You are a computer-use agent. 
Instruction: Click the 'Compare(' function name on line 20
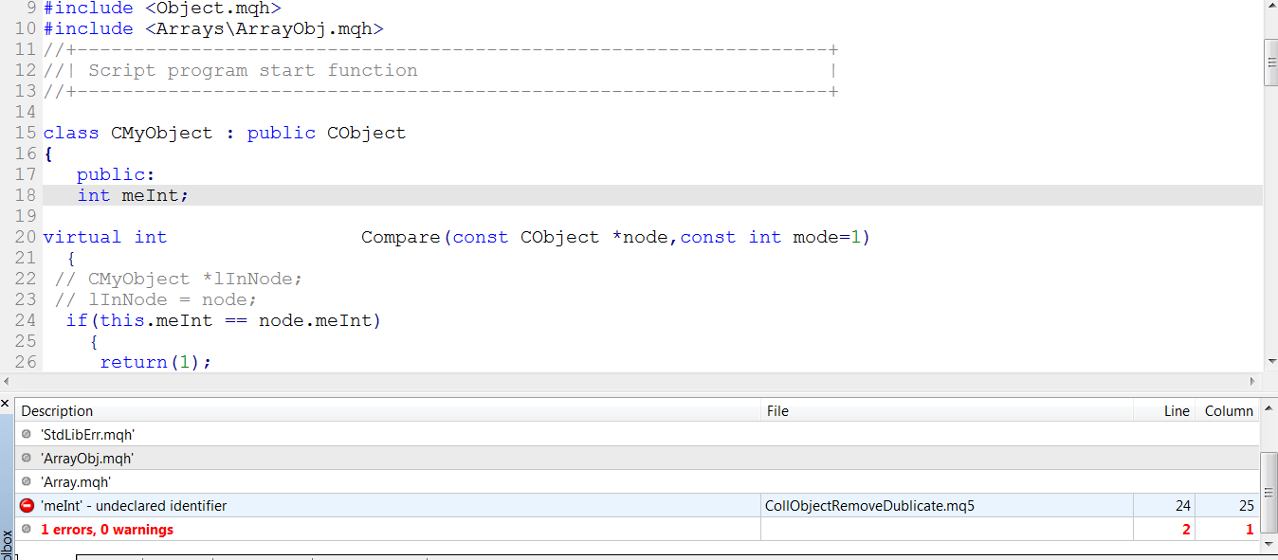[x=406, y=237]
